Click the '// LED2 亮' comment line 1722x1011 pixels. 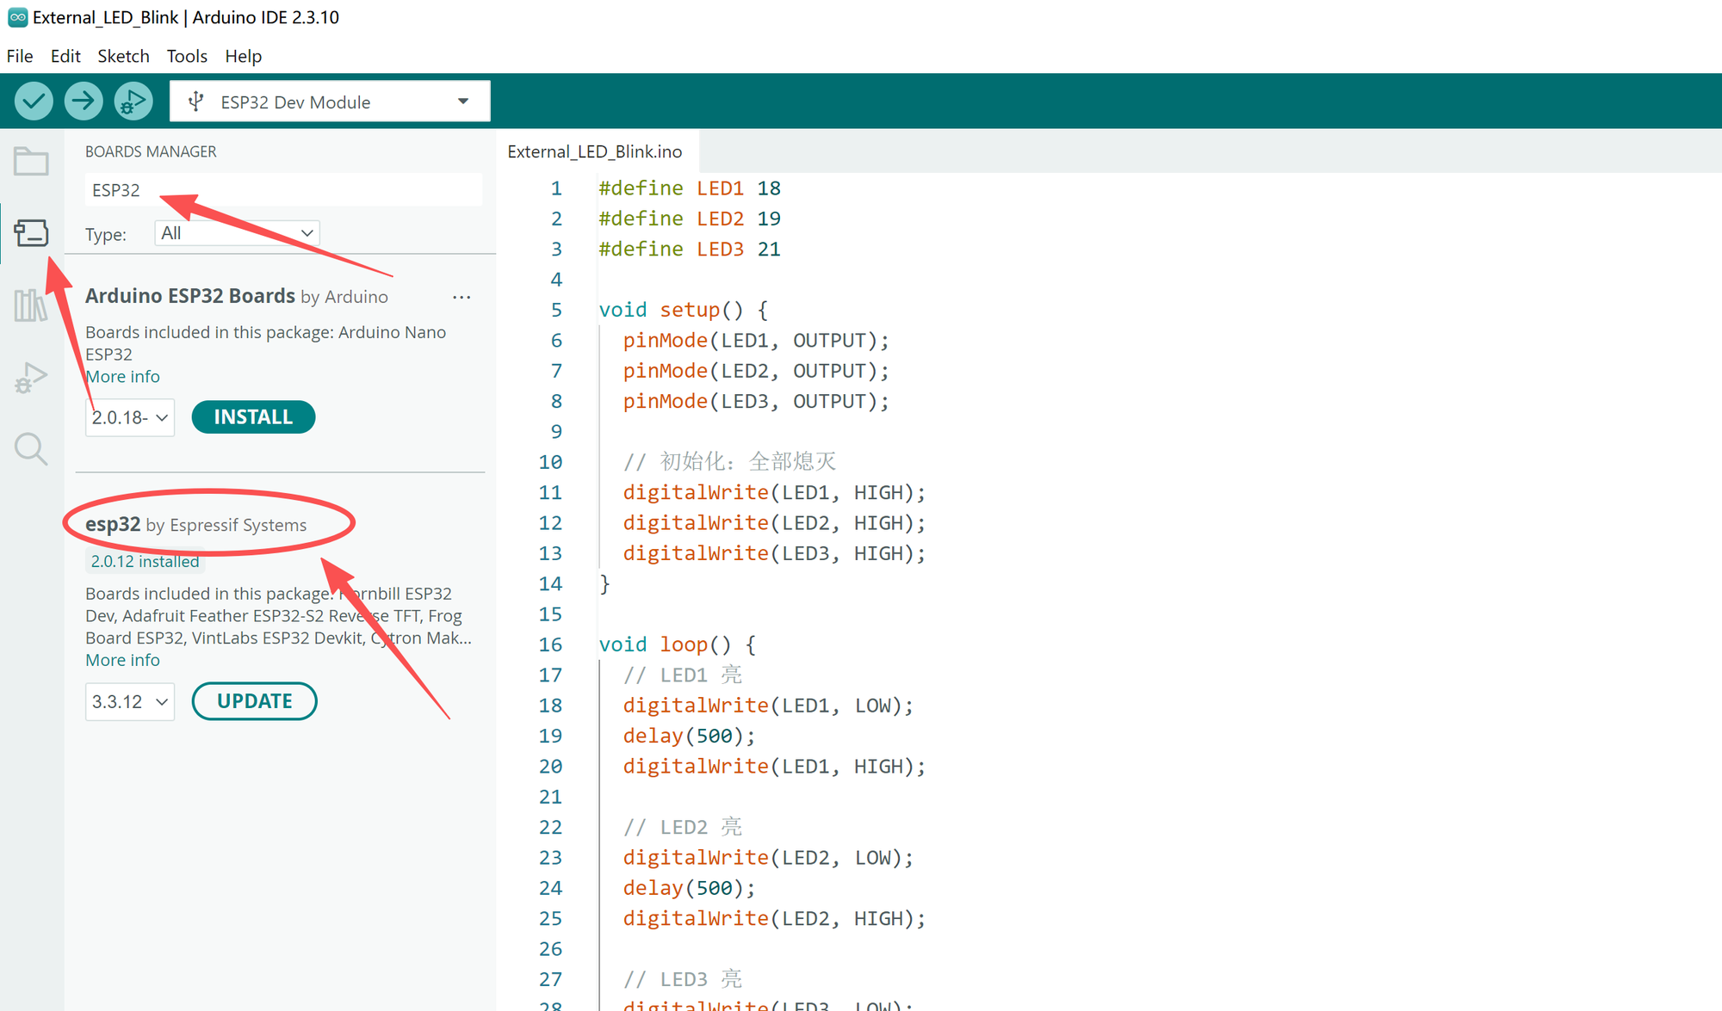click(683, 827)
